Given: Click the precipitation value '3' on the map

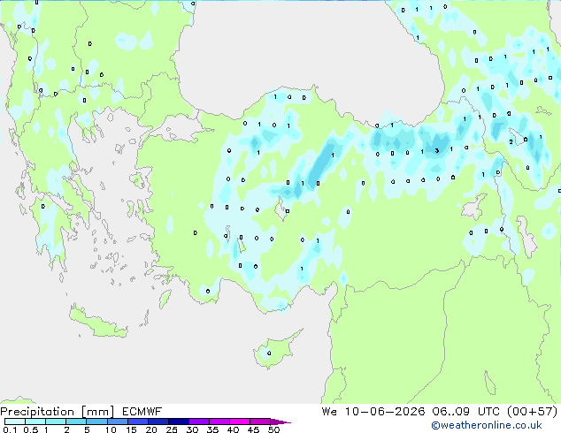Looking at the screenshot, I should tap(437, 150).
